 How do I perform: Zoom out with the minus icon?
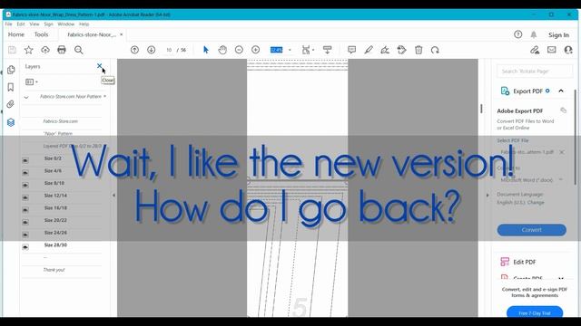click(x=239, y=50)
